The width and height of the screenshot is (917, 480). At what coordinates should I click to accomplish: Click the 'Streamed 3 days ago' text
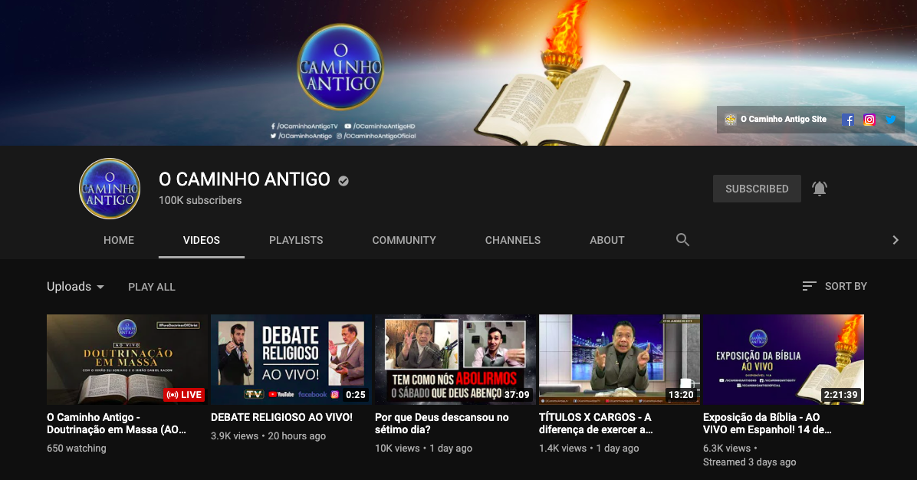tap(750, 462)
